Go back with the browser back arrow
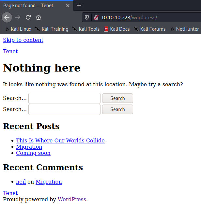The image size is (201, 212). click(7, 17)
